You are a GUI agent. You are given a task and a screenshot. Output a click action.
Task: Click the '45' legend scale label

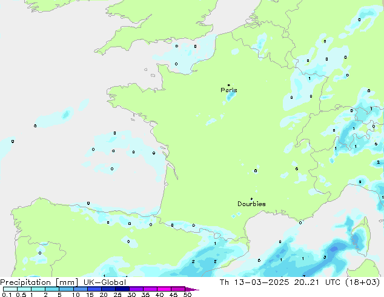(174, 295)
